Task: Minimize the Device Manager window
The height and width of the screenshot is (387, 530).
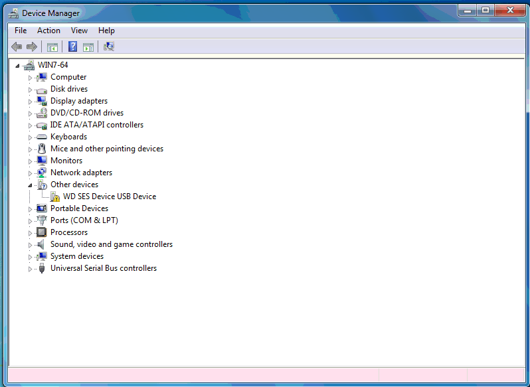Action: point(468,11)
